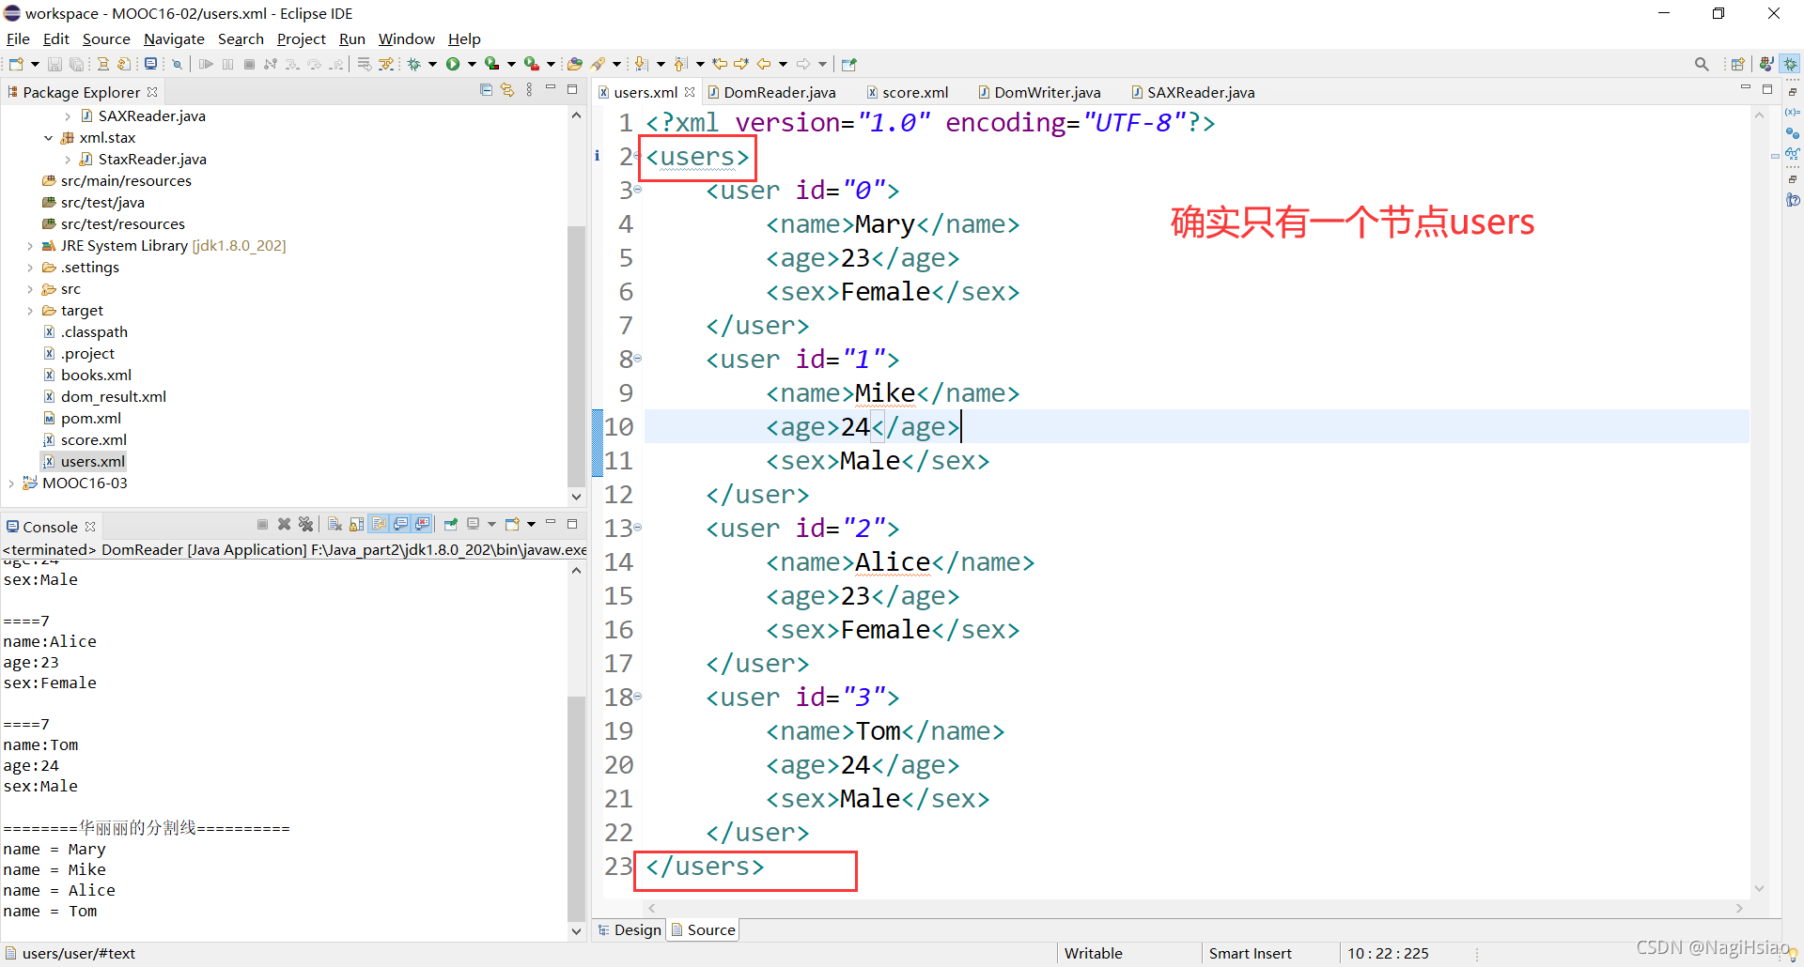Click Previous Annotation arrow icon

coord(679,64)
